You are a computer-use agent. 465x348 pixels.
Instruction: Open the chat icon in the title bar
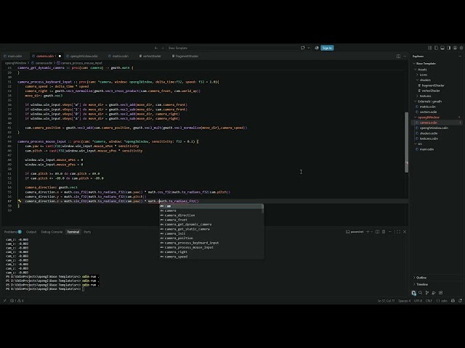(302, 48)
